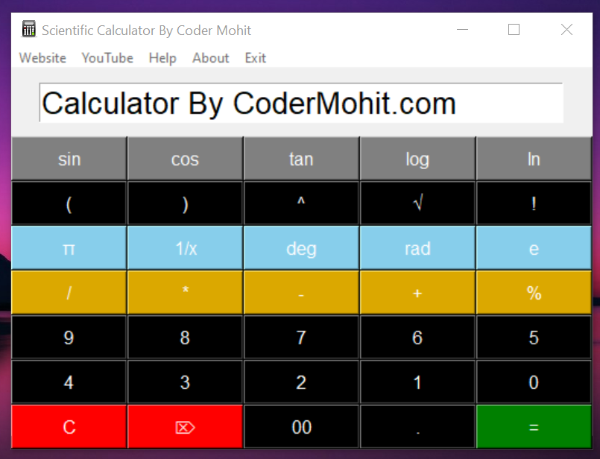600x459 pixels.
Task: Click the minus - button
Action: point(301,293)
